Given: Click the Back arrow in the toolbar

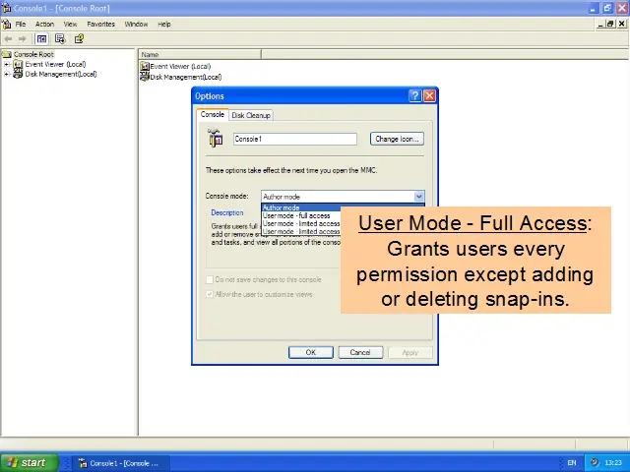Looking at the screenshot, I should [9, 38].
